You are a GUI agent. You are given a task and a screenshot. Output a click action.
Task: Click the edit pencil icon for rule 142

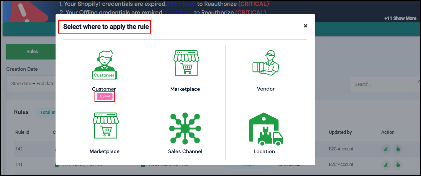[386, 149]
